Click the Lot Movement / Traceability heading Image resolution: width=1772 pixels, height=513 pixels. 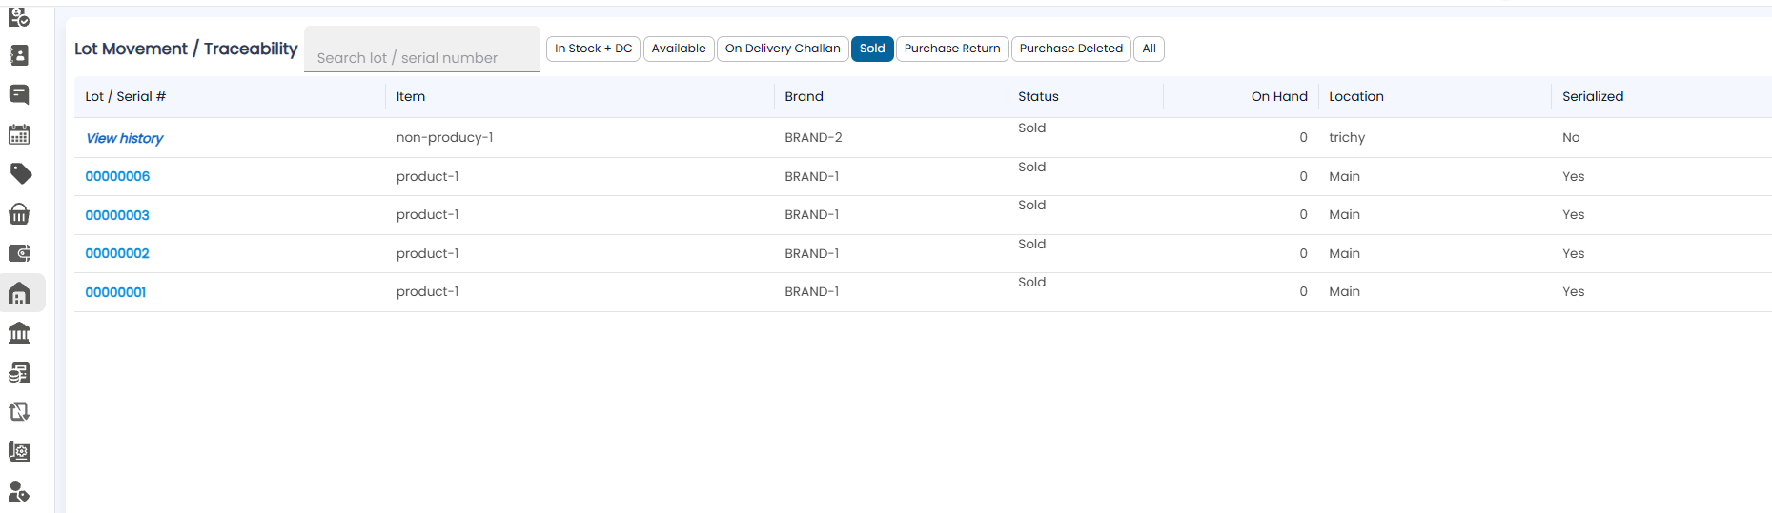(186, 49)
